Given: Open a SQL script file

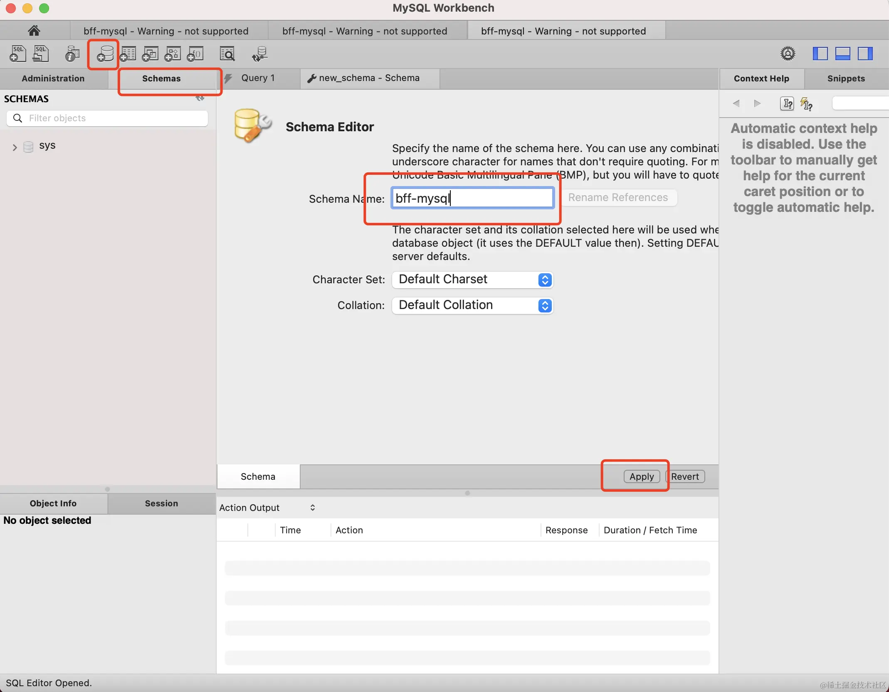Looking at the screenshot, I should (40, 53).
